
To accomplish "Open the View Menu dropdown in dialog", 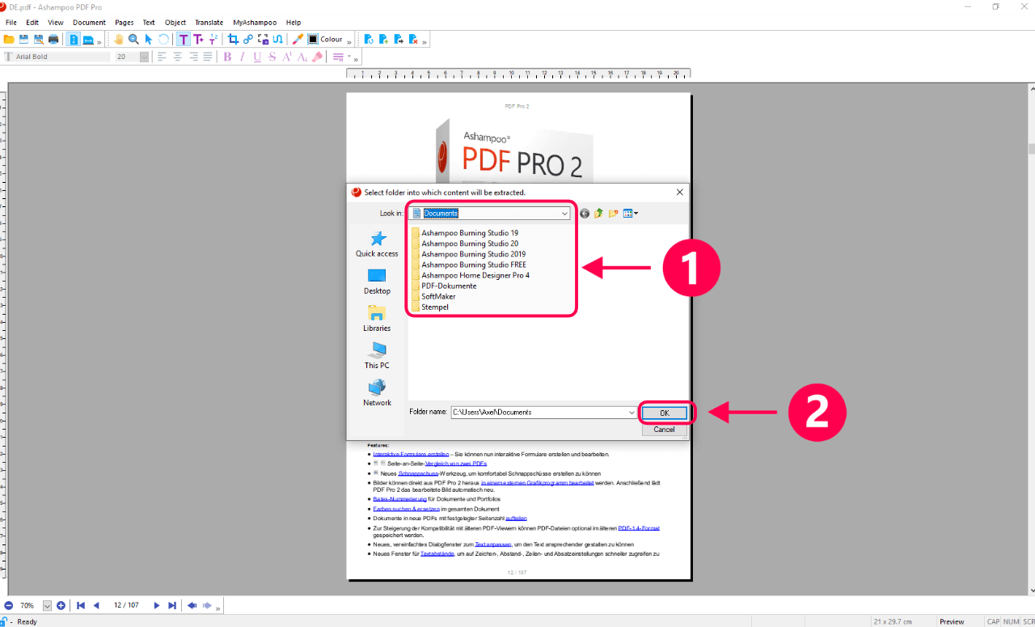I will coord(631,214).
